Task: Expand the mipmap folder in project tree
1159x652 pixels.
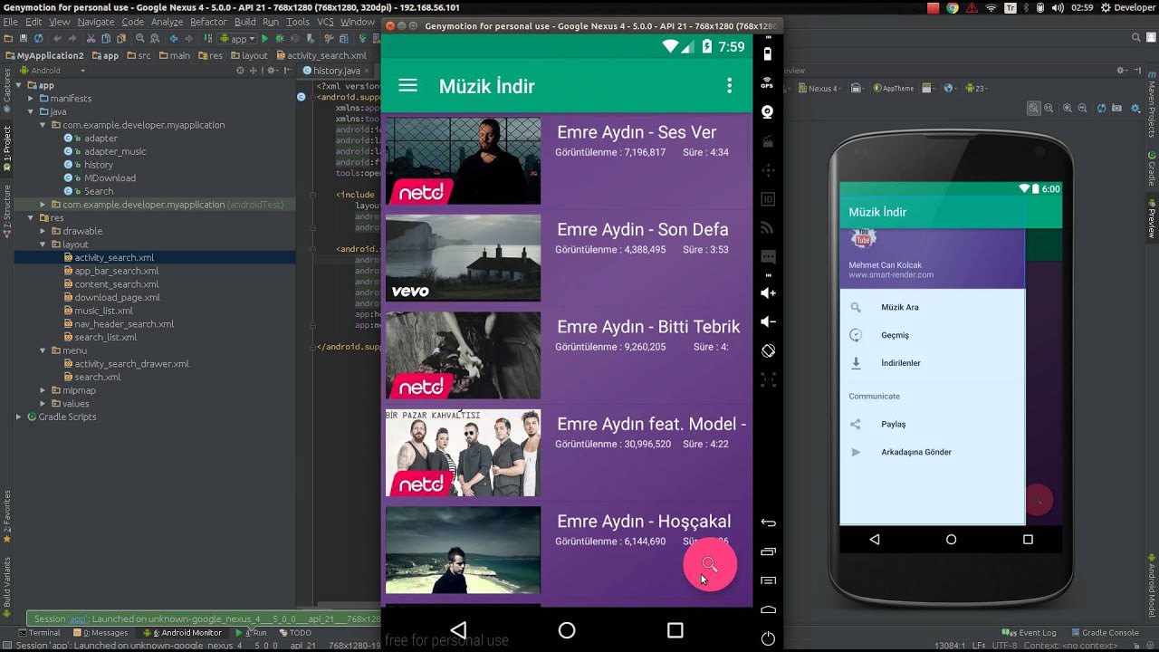Action: (x=43, y=390)
